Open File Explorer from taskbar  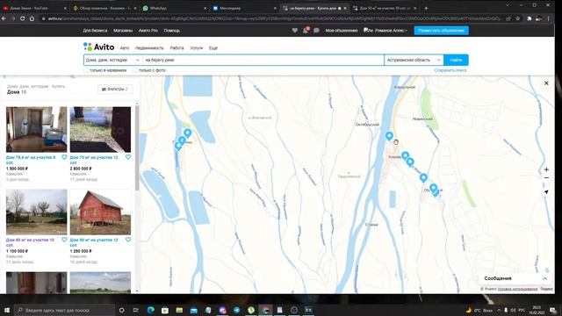[179, 310]
